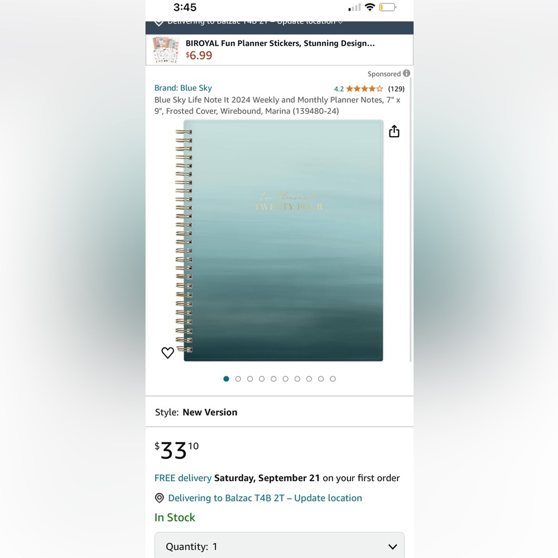Open the Quantity dropdown
The width and height of the screenshot is (558, 558).
[280, 546]
